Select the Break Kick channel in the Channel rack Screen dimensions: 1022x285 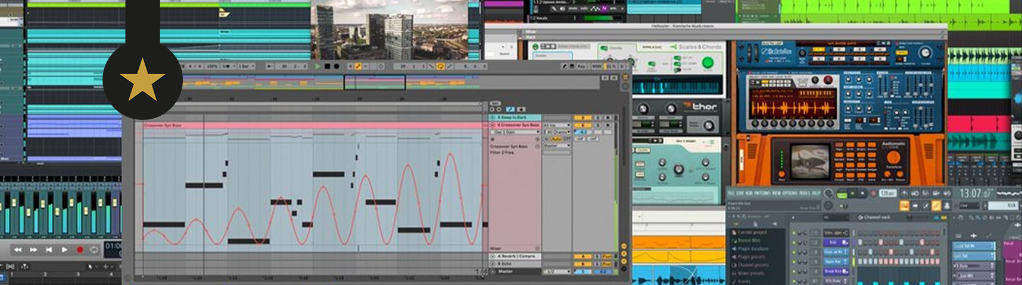click(x=836, y=271)
